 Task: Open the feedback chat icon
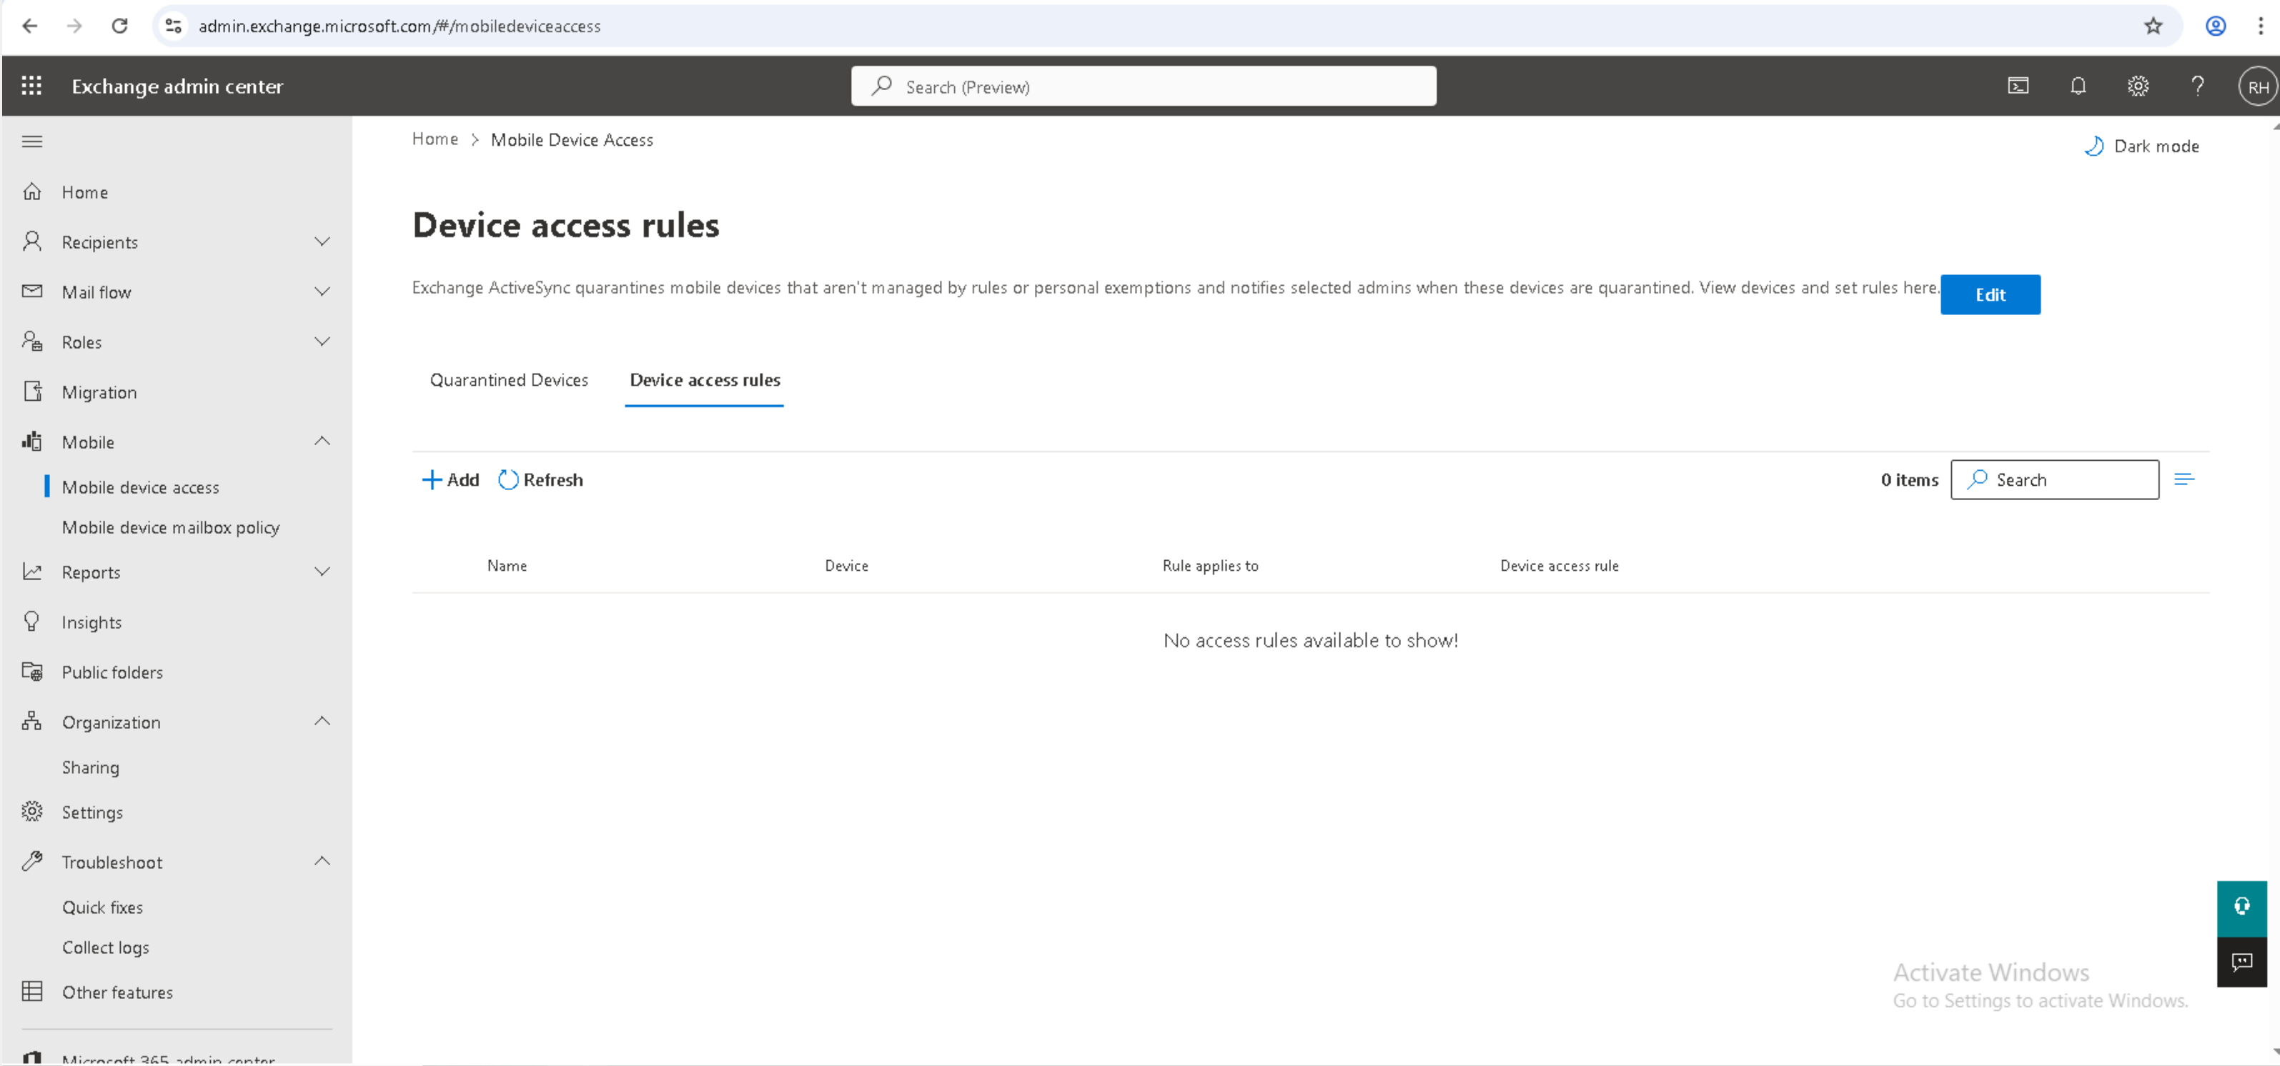(2241, 962)
